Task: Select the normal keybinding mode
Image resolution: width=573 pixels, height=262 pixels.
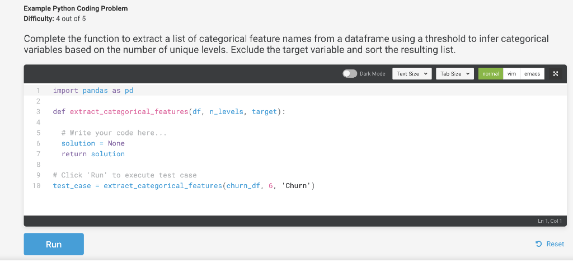Action: (490, 74)
